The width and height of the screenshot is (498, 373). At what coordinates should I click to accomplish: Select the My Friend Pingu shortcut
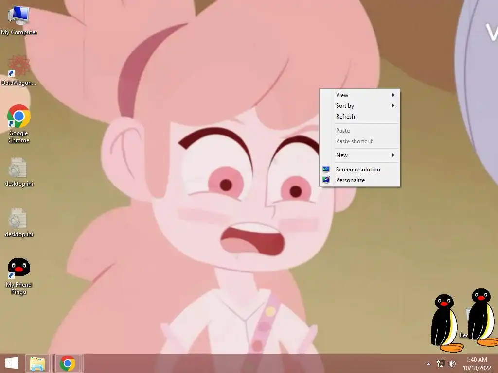tap(19, 276)
